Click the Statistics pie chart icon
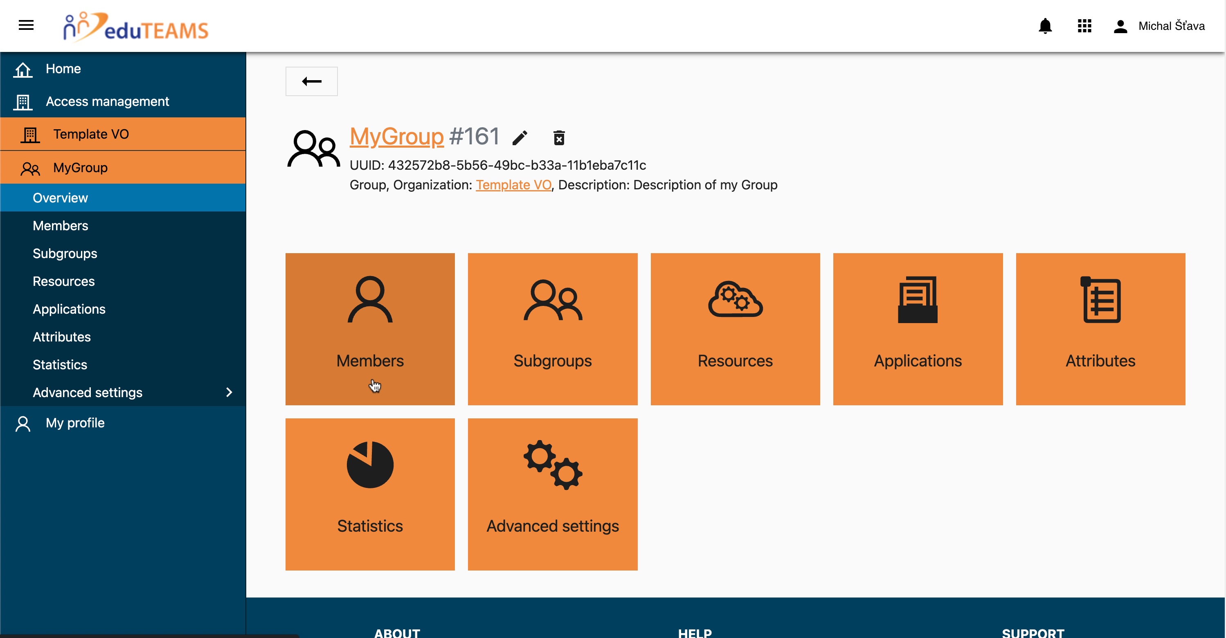Screen dimensions: 1226x638 coord(370,464)
